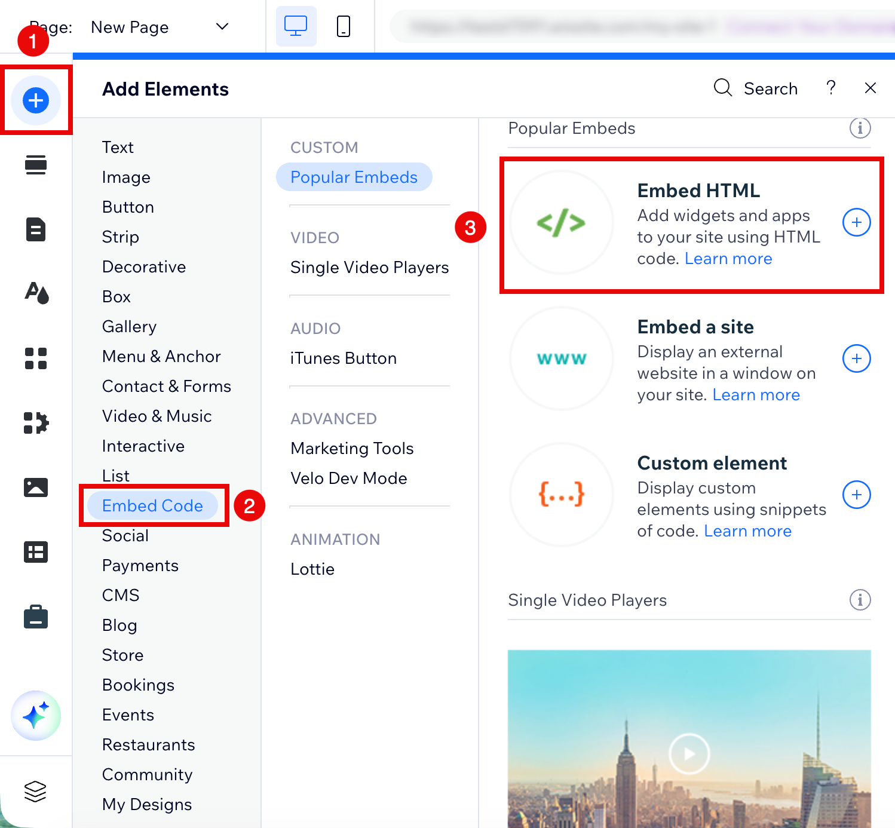
Task: Switch to mobile view mode
Action: pyautogui.click(x=344, y=26)
